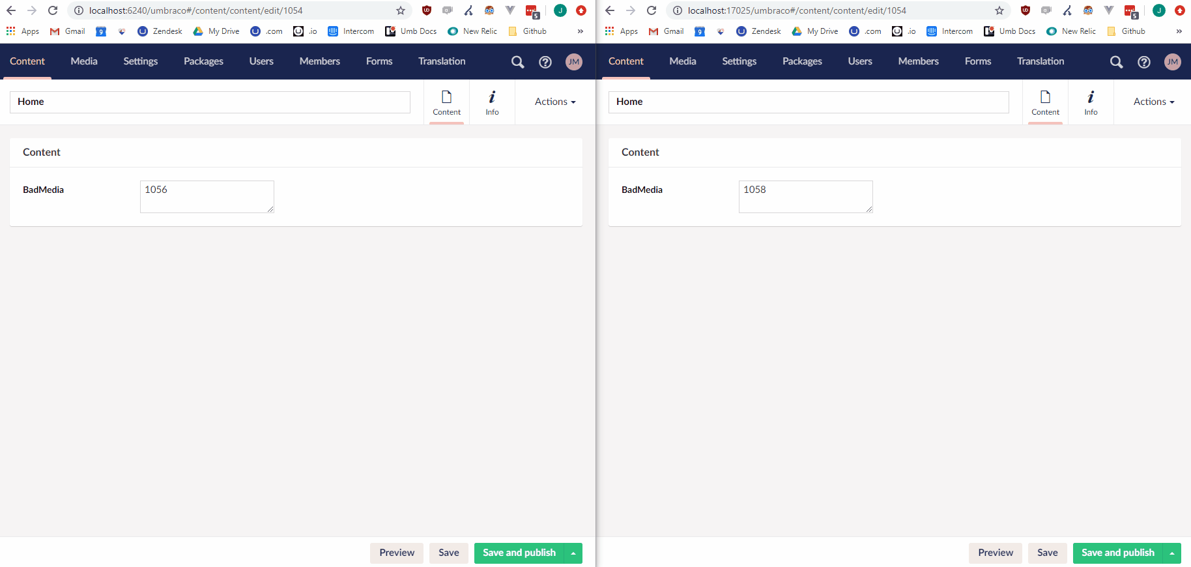Open New Relic bookmark in left browser
1191x567 pixels.
point(472,31)
